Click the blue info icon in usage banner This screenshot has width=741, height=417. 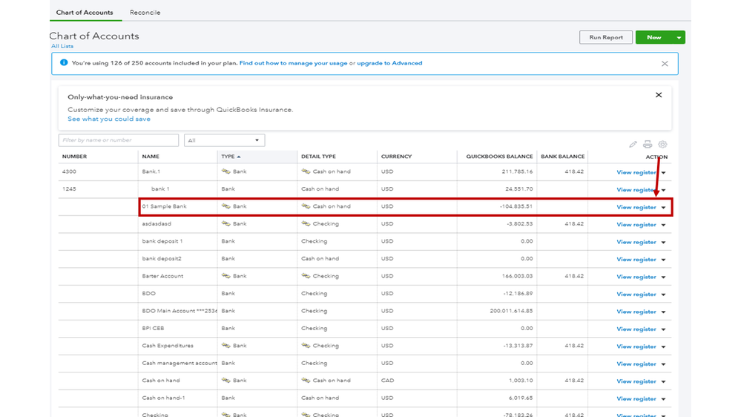[x=64, y=63]
